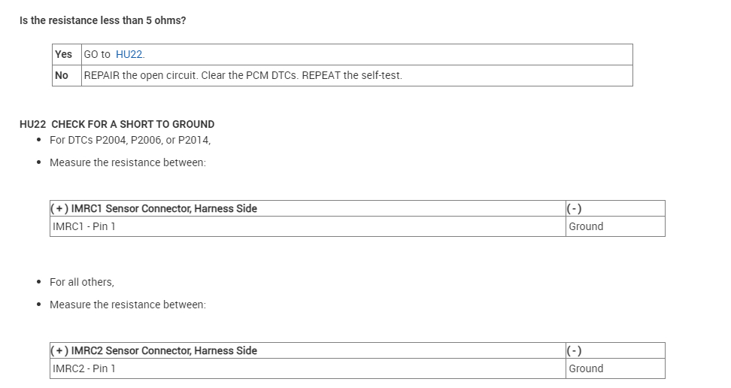Image resolution: width=731 pixels, height=388 pixels.
Task: Select the "REPAIR the open circuit" sentence
Action: pyautogui.click(x=142, y=75)
